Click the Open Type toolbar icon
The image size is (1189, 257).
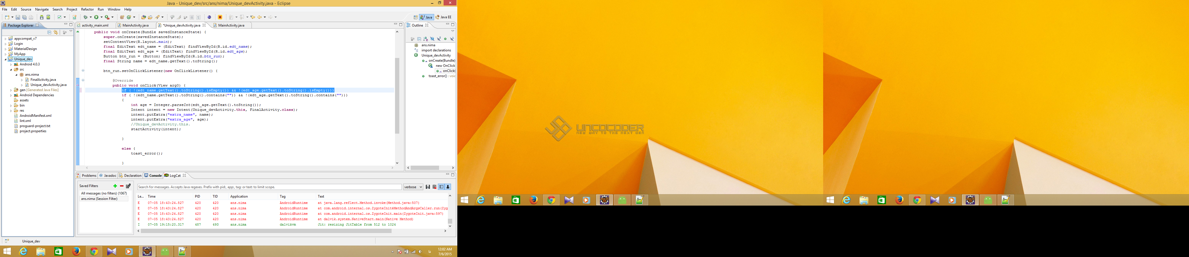pyautogui.click(x=143, y=17)
